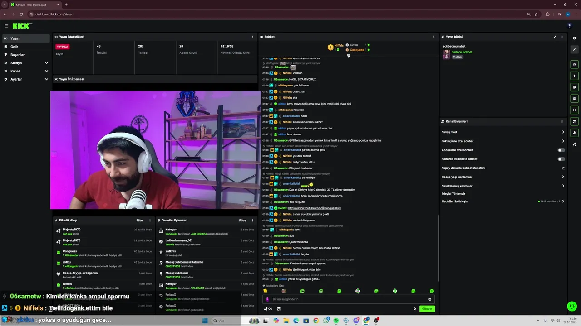Open Hedefleri belirleyin chevron
The height and width of the screenshot is (326, 581).
[x=563, y=201]
